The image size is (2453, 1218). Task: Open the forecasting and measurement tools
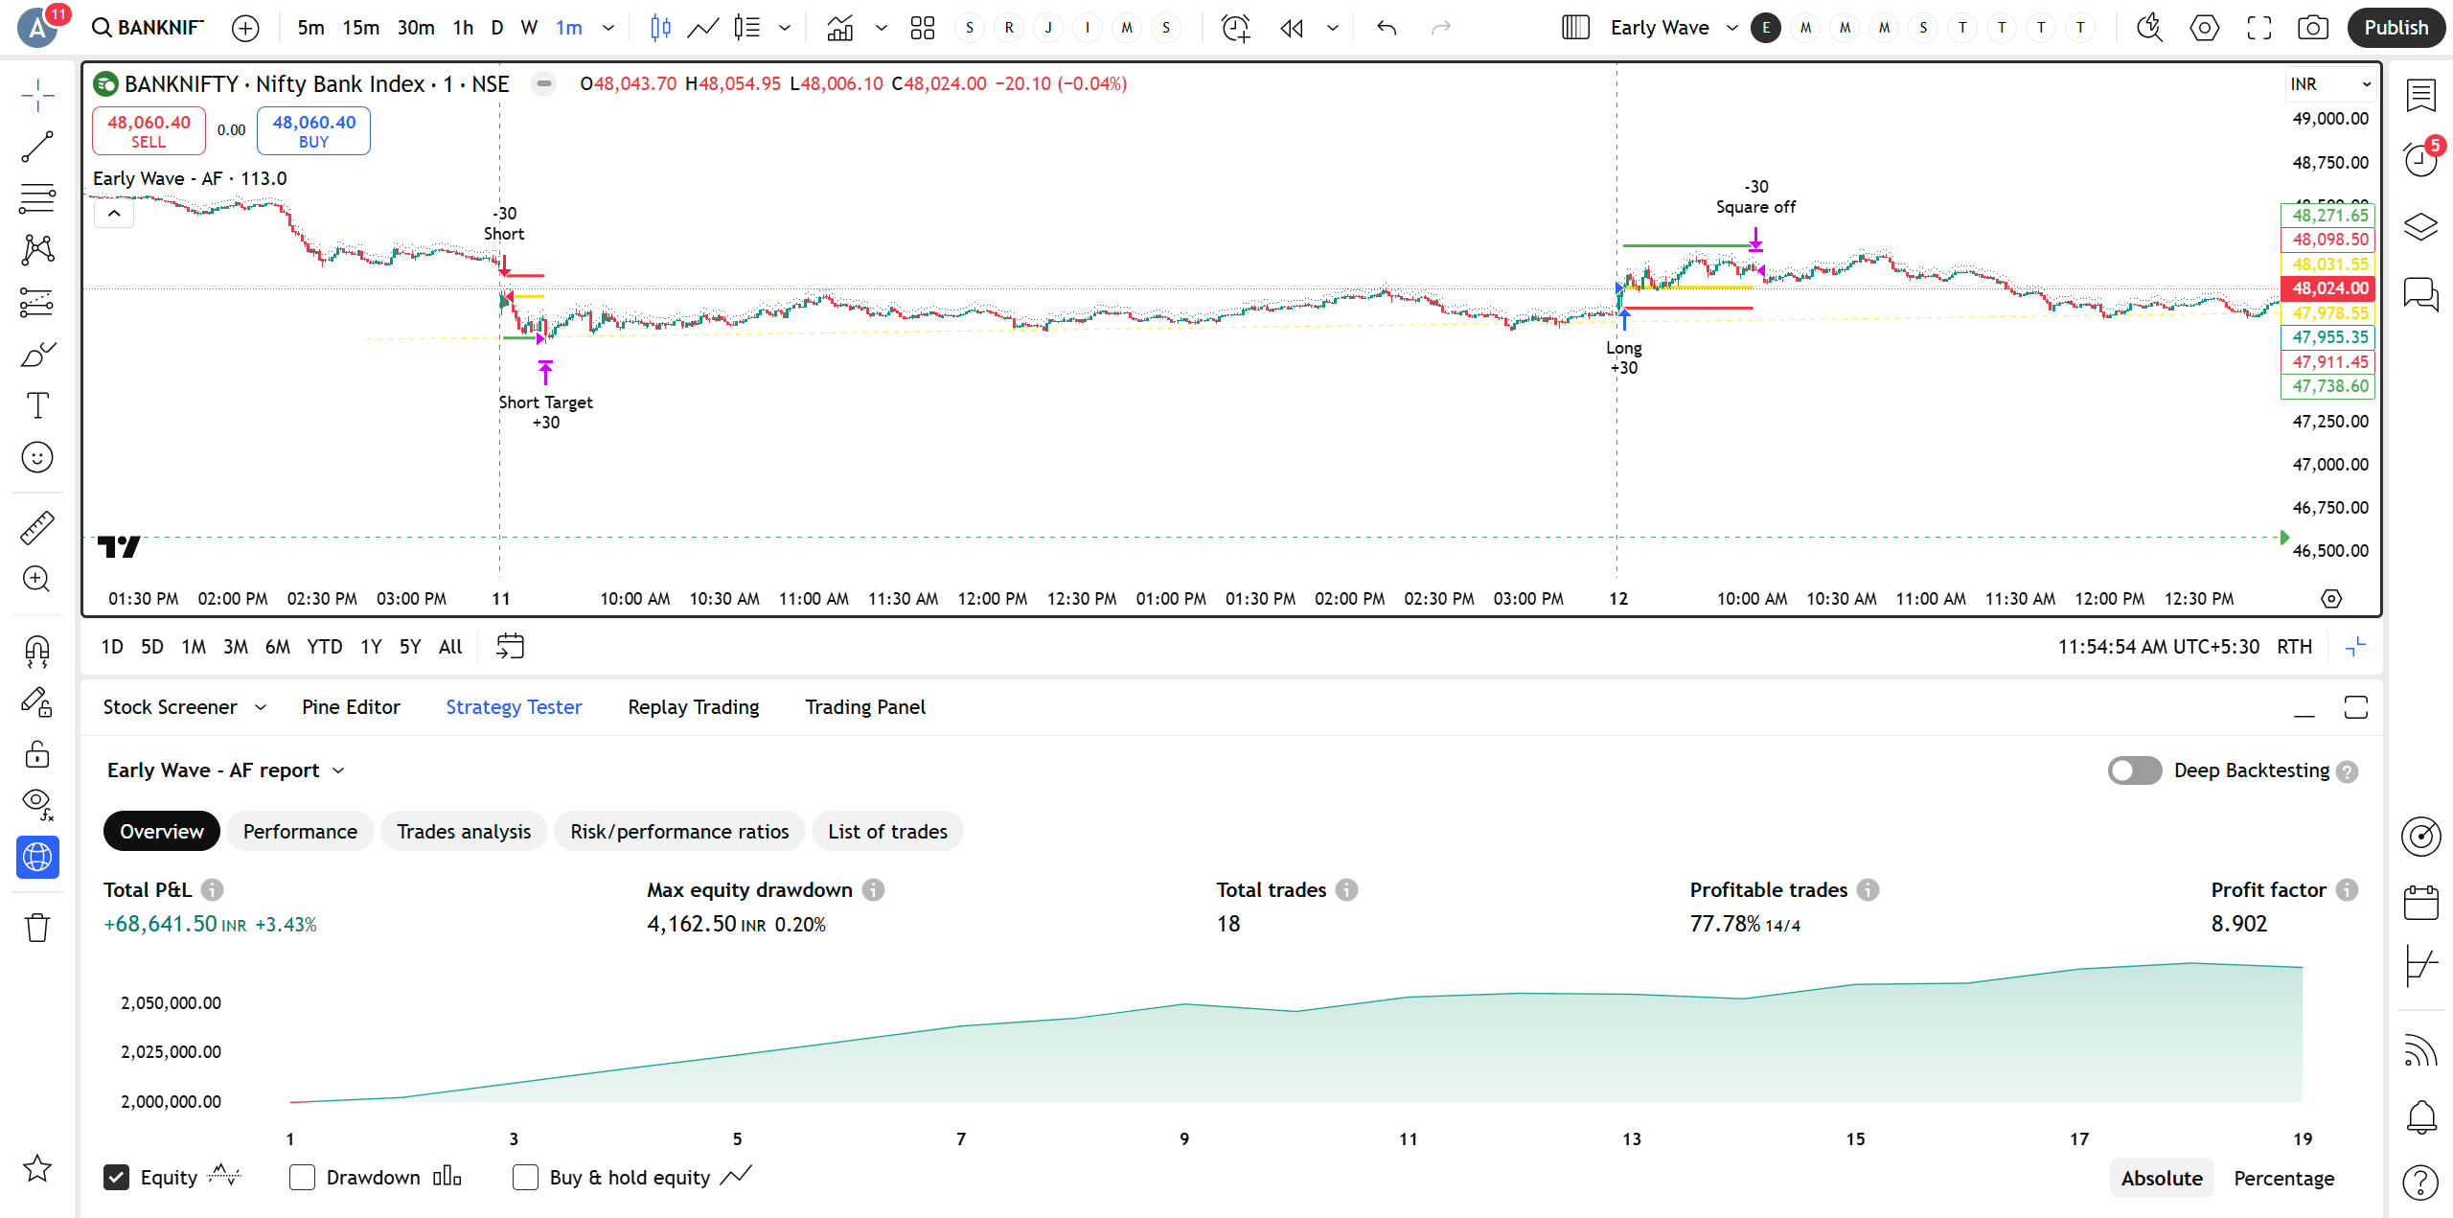click(37, 302)
